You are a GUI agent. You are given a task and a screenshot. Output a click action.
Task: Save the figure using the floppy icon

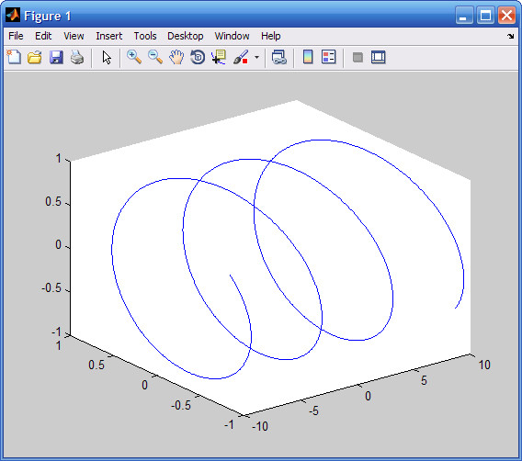(x=56, y=57)
